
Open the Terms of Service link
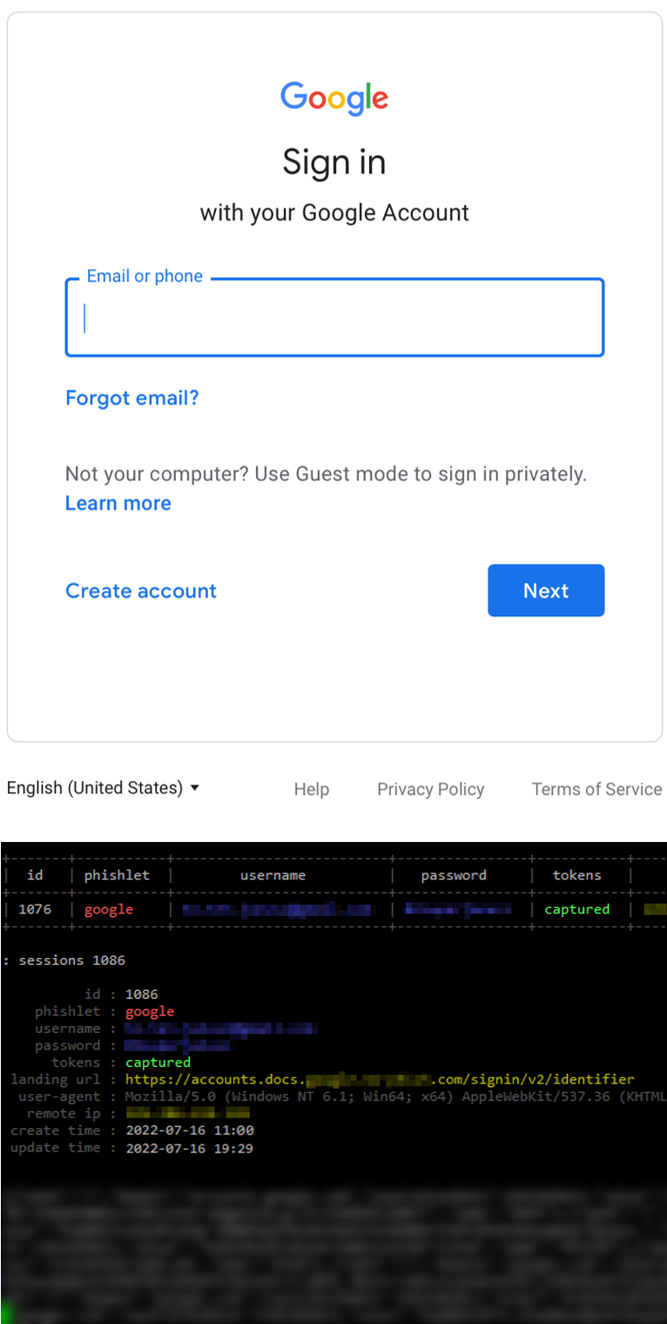tap(596, 789)
